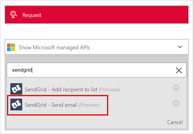The width and height of the screenshot is (193, 134).
Task: Select the Request trigger title text
Action: [32, 15]
